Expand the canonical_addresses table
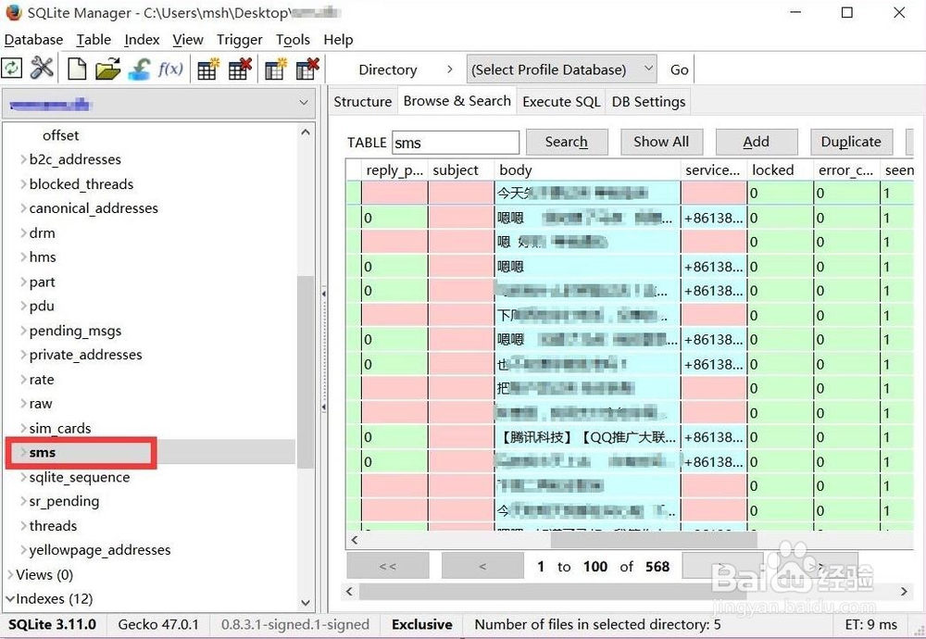926x639 pixels. [24, 207]
